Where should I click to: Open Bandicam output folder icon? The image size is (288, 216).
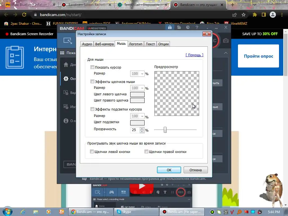coord(179,27)
